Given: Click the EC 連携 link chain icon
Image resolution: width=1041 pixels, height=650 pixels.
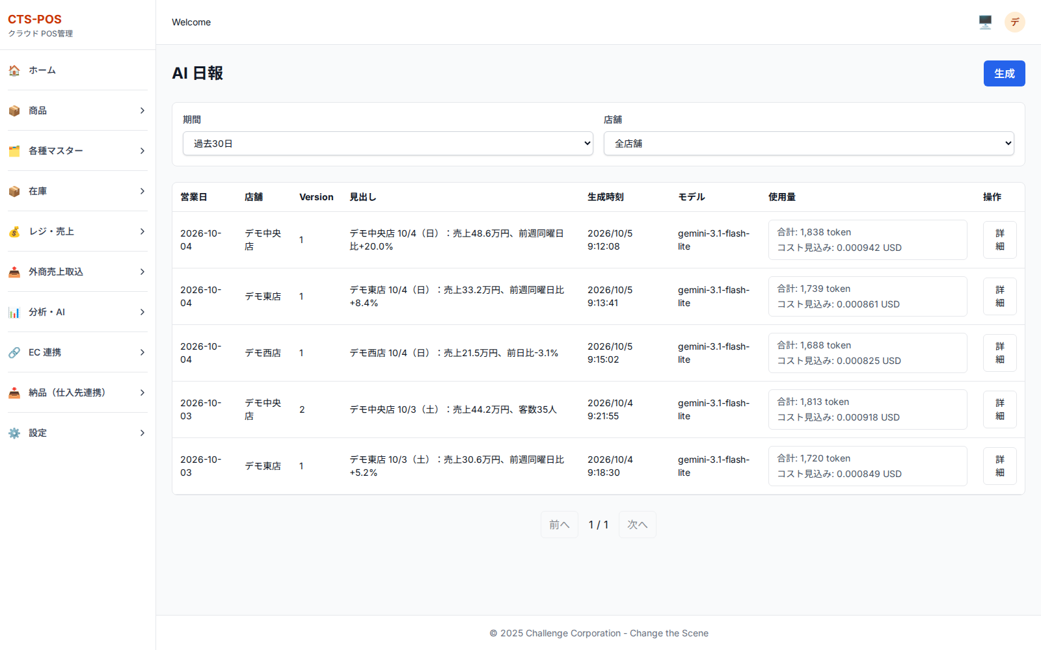Looking at the screenshot, I should [x=14, y=352].
